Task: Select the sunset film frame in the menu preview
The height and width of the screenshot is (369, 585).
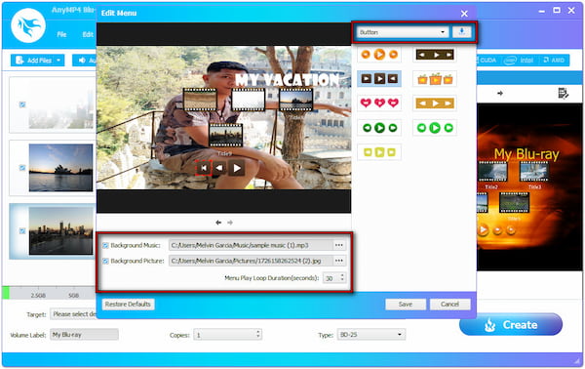Action: (295, 100)
